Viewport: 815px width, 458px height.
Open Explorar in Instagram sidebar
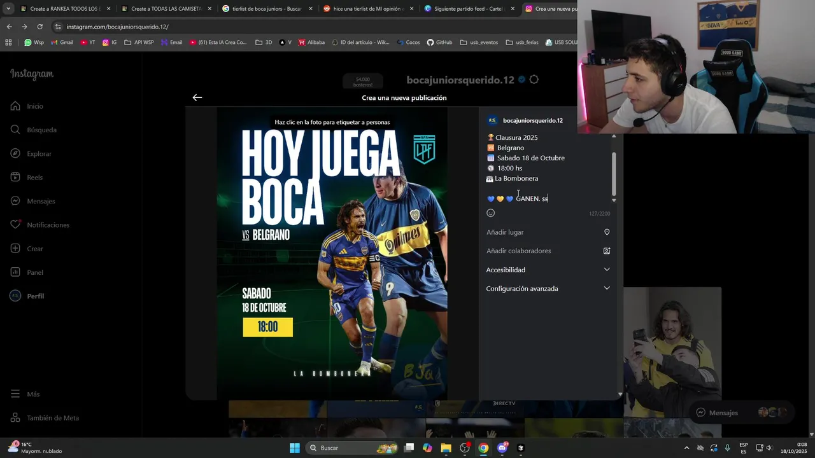31,154
